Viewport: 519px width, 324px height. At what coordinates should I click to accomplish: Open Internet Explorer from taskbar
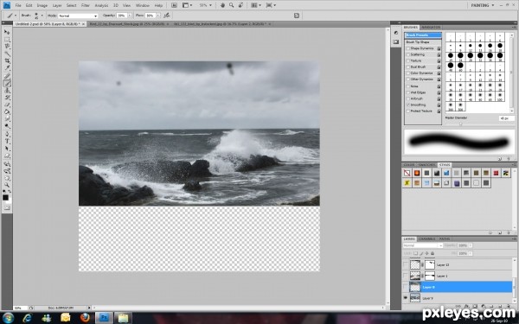pyautogui.click(x=27, y=318)
